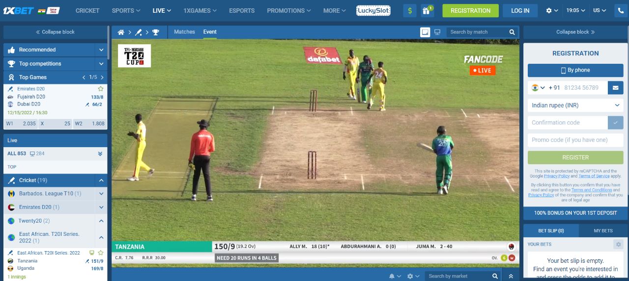The image size is (629, 281).
Task: Click the trophy breadcrumb icon
Action: [156, 32]
